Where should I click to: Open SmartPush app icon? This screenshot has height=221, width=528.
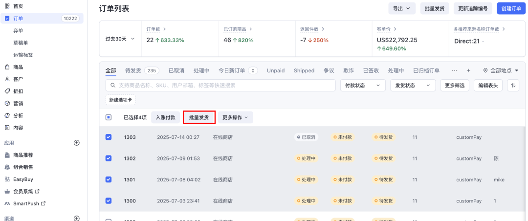coord(7,203)
